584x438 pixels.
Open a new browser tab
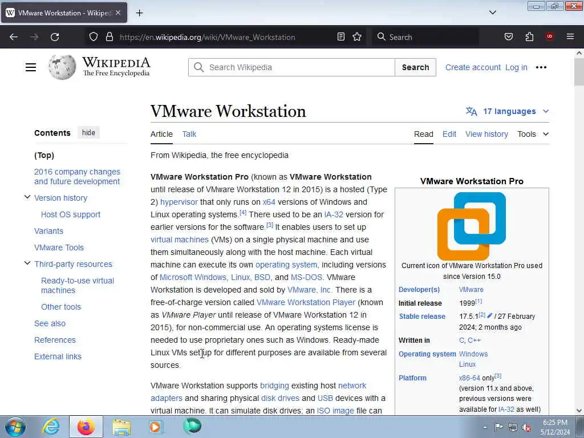coord(139,13)
